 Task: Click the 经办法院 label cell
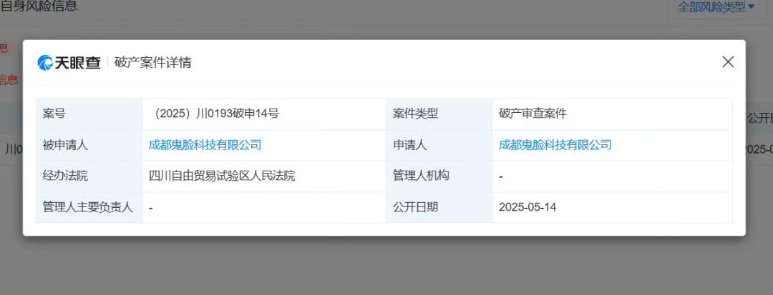pyautogui.click(x=89, y=176)
